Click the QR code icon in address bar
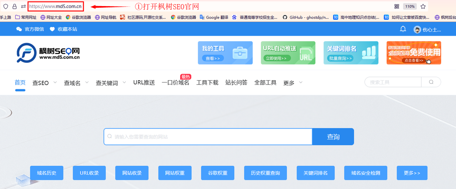 tap(397, 6)
